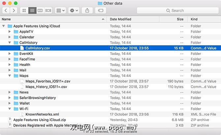Expand the FaceTime folder
Image resolution: width=221 pixels, height=135 pixels.
tap(10, 59)
